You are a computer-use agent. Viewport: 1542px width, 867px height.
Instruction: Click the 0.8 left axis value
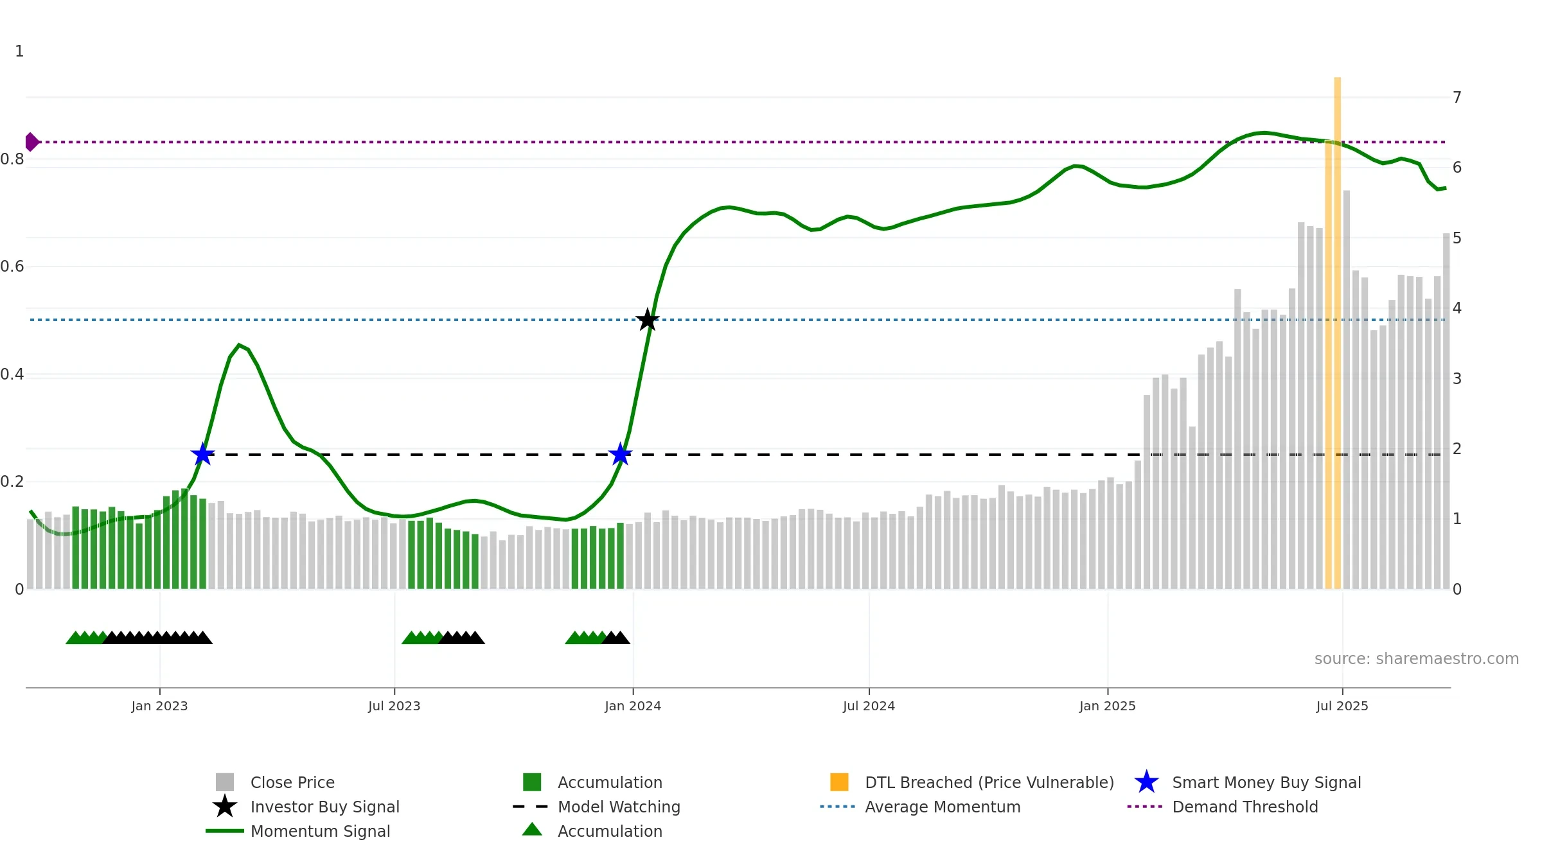[12, 159]
